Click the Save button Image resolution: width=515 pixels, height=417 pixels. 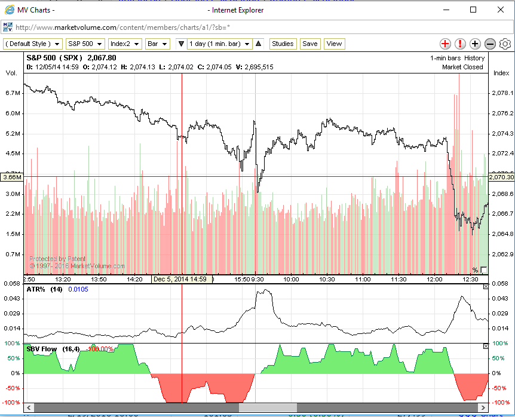309,44
